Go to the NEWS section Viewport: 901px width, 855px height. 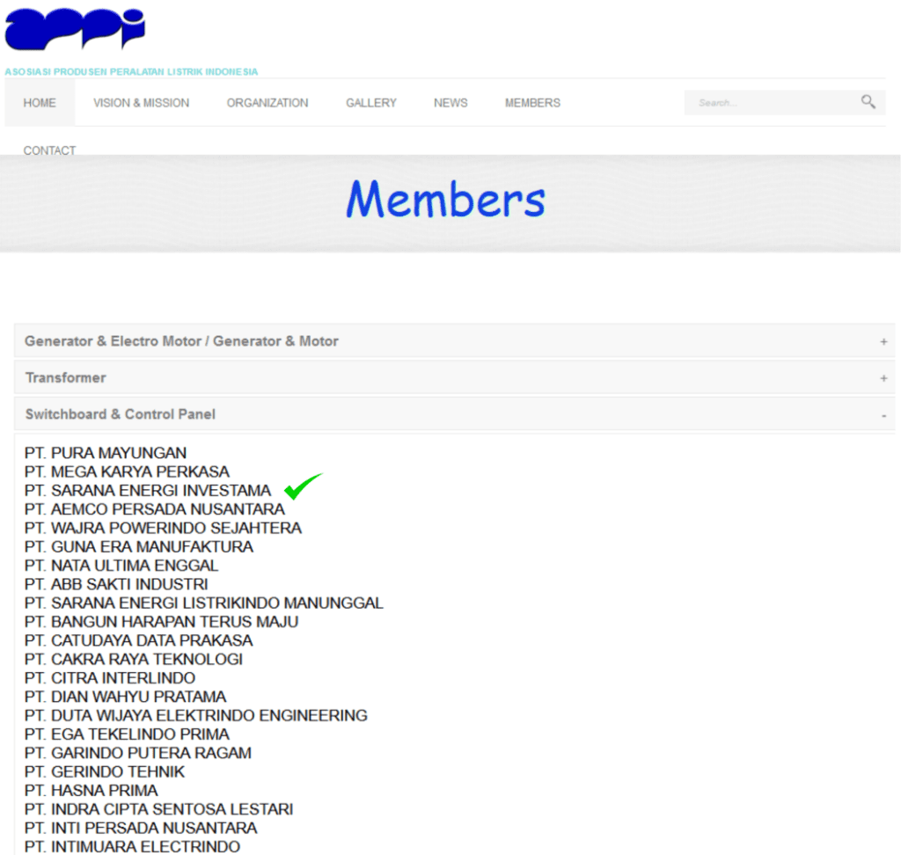click(x=450, y=103)
